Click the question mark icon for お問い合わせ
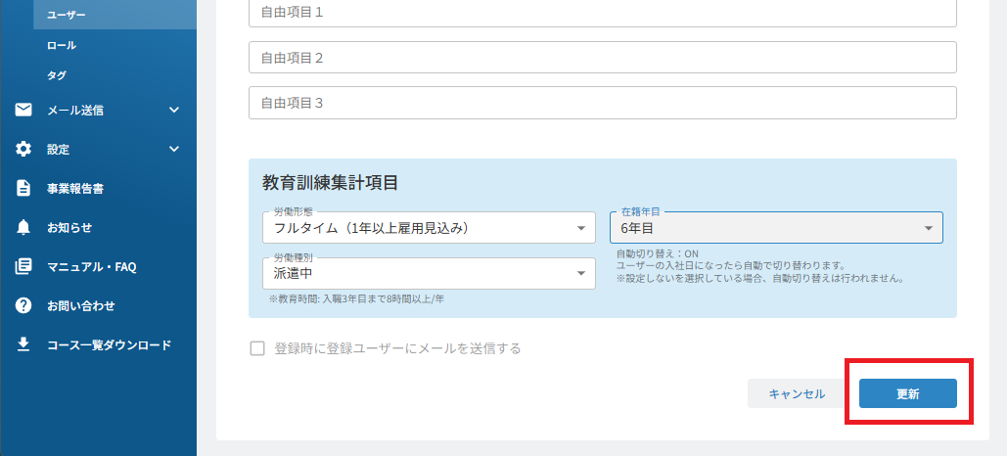Image resolution: width=1007 pixels, height=456 pixels. point(23,305)
